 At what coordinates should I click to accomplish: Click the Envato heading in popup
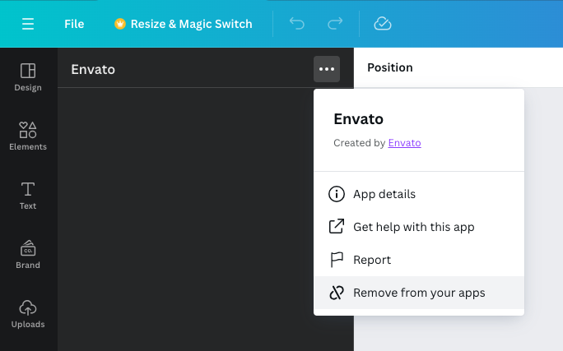click(x=358, y=119)
